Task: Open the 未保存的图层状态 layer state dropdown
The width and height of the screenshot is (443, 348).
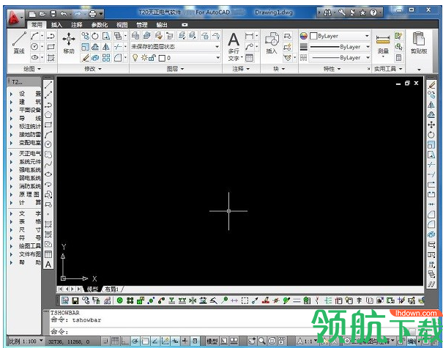Action: click(175, 47)
